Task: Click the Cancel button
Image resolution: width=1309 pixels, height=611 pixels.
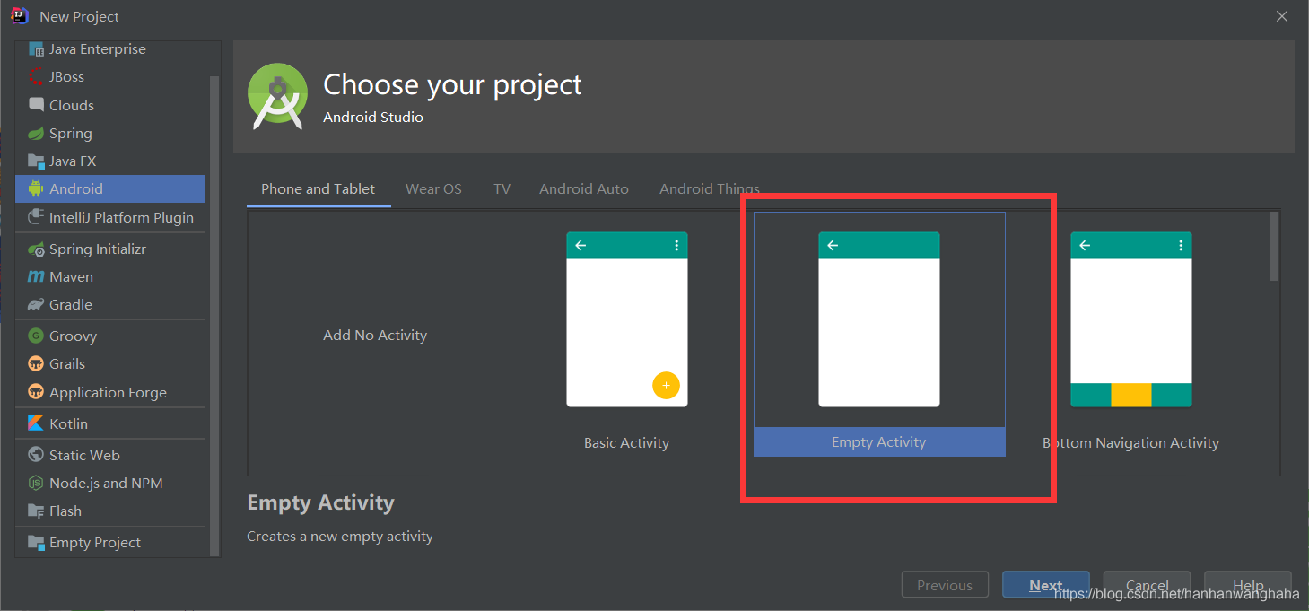Action: tap(1148, 585)
